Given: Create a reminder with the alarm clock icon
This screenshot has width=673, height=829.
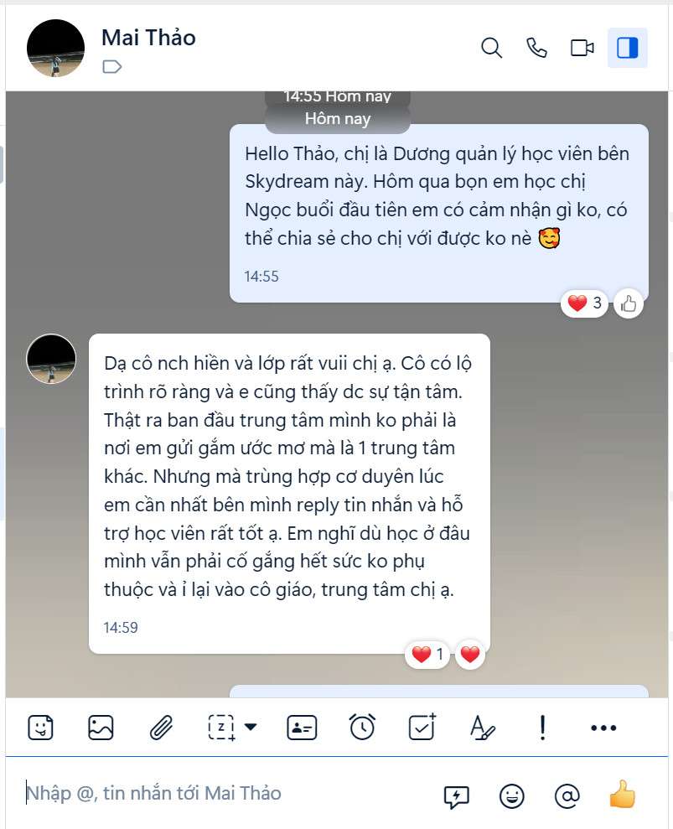Looking at the screenshot, I should tap(362, 727).
